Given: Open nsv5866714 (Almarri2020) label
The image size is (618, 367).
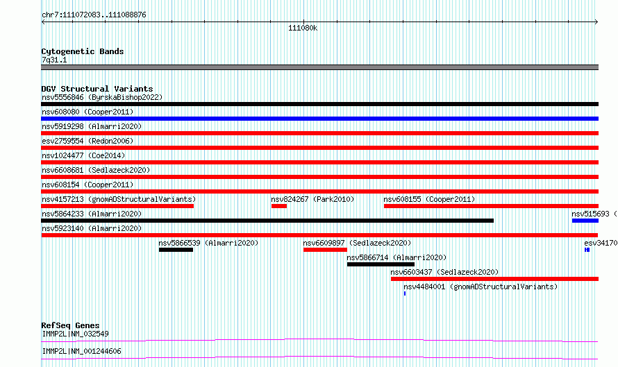Looking at the screenshot, I should click(x=396, y=257).
